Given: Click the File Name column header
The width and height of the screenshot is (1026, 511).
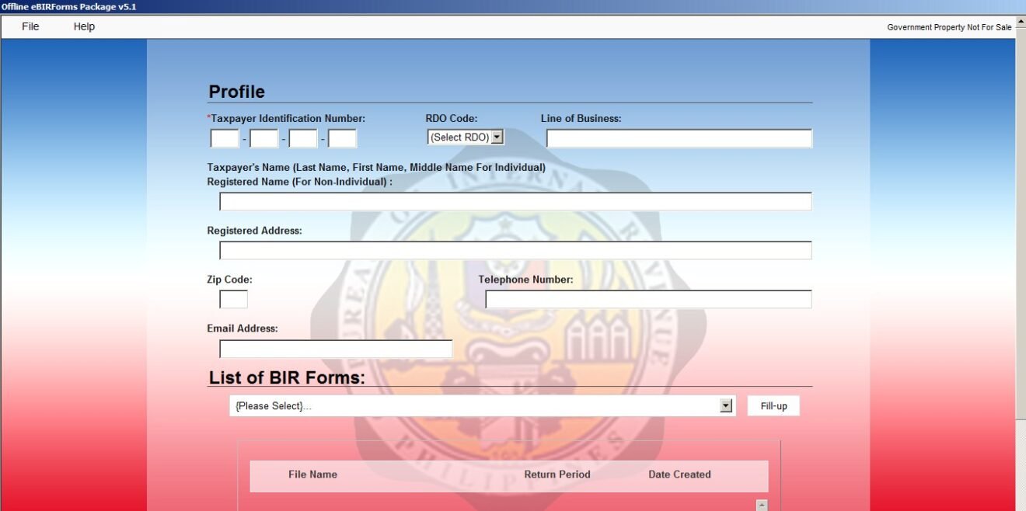Looking at the screenshot, I should pyautogui.click(x=312, y=474).
